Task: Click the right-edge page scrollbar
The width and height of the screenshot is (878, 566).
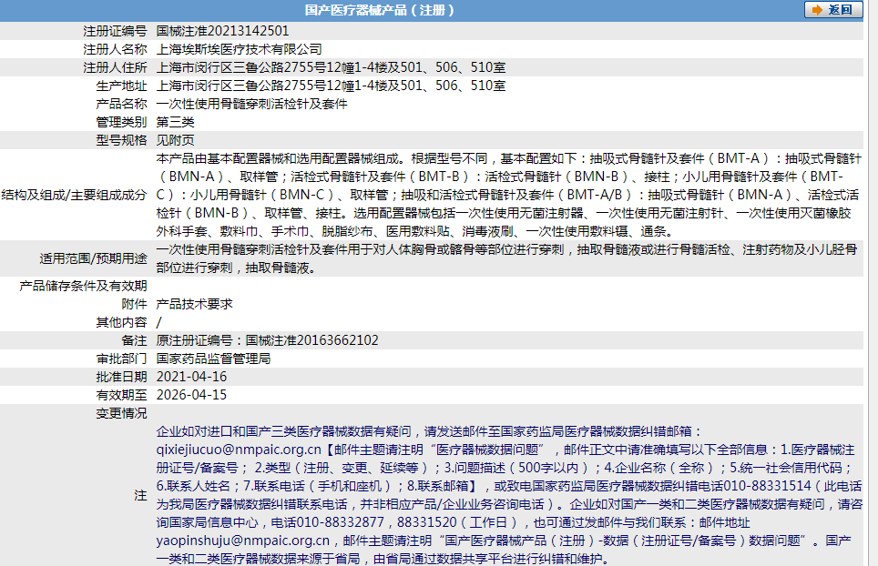Action: point(873,273)
